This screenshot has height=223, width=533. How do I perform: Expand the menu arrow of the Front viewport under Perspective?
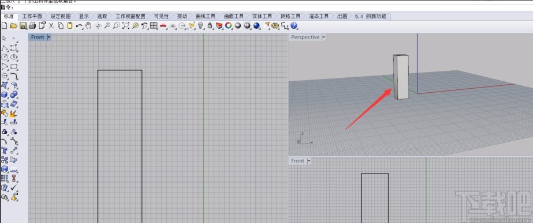pyautogui.click(x=308, y=161)
